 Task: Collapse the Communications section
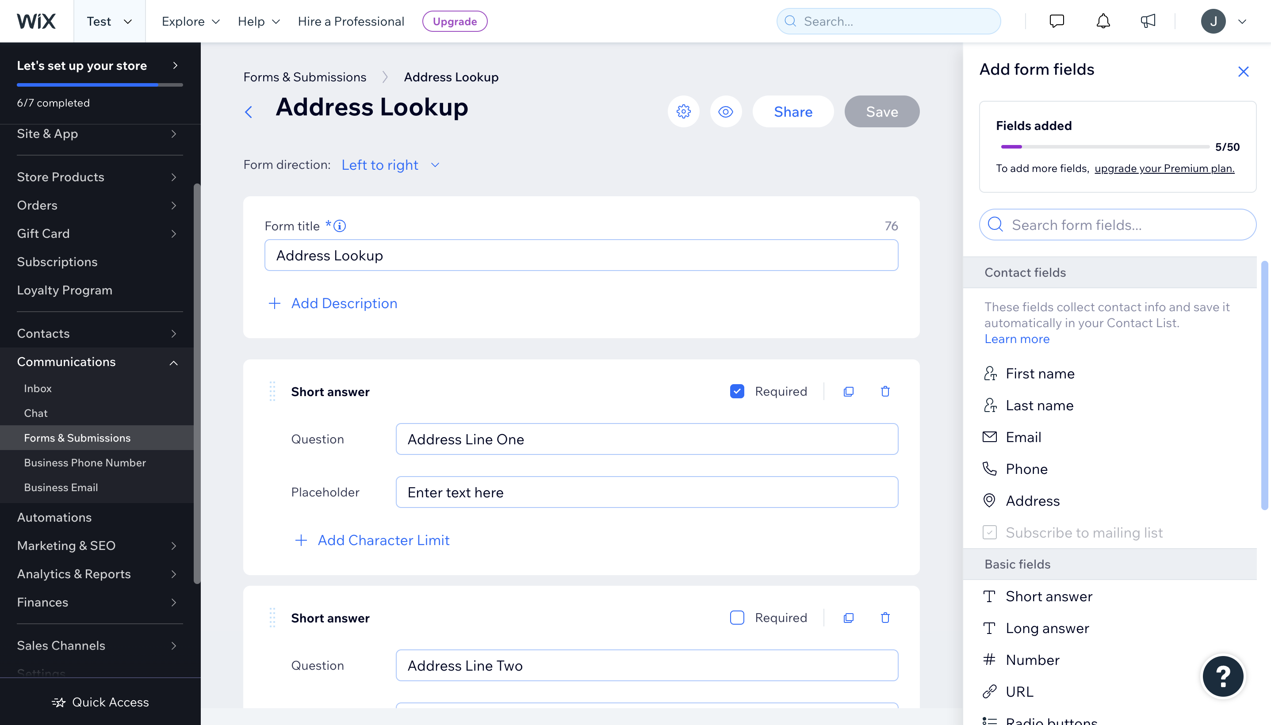click(x=173, y=362)
